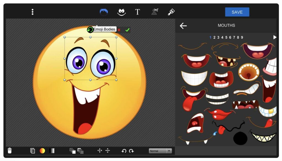Open mouths page 9
282x161 pixels.
(x=242, y=37)
